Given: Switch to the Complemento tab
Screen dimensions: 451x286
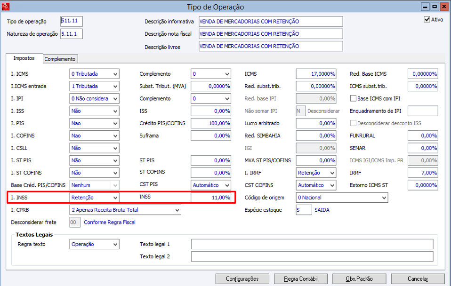Looking at the screenshot, I should point(60,59).
